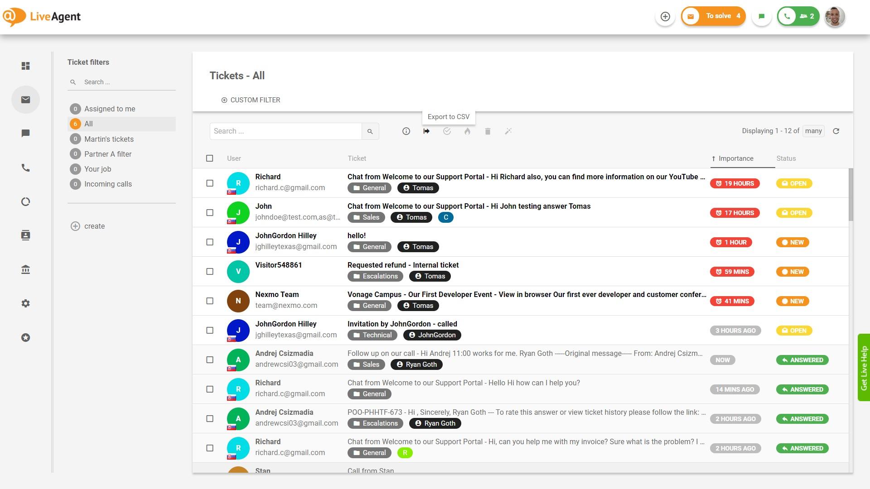Check the Nexmo Team ticket checkbox
Screen dimensions: 870x489
(210, 301)
